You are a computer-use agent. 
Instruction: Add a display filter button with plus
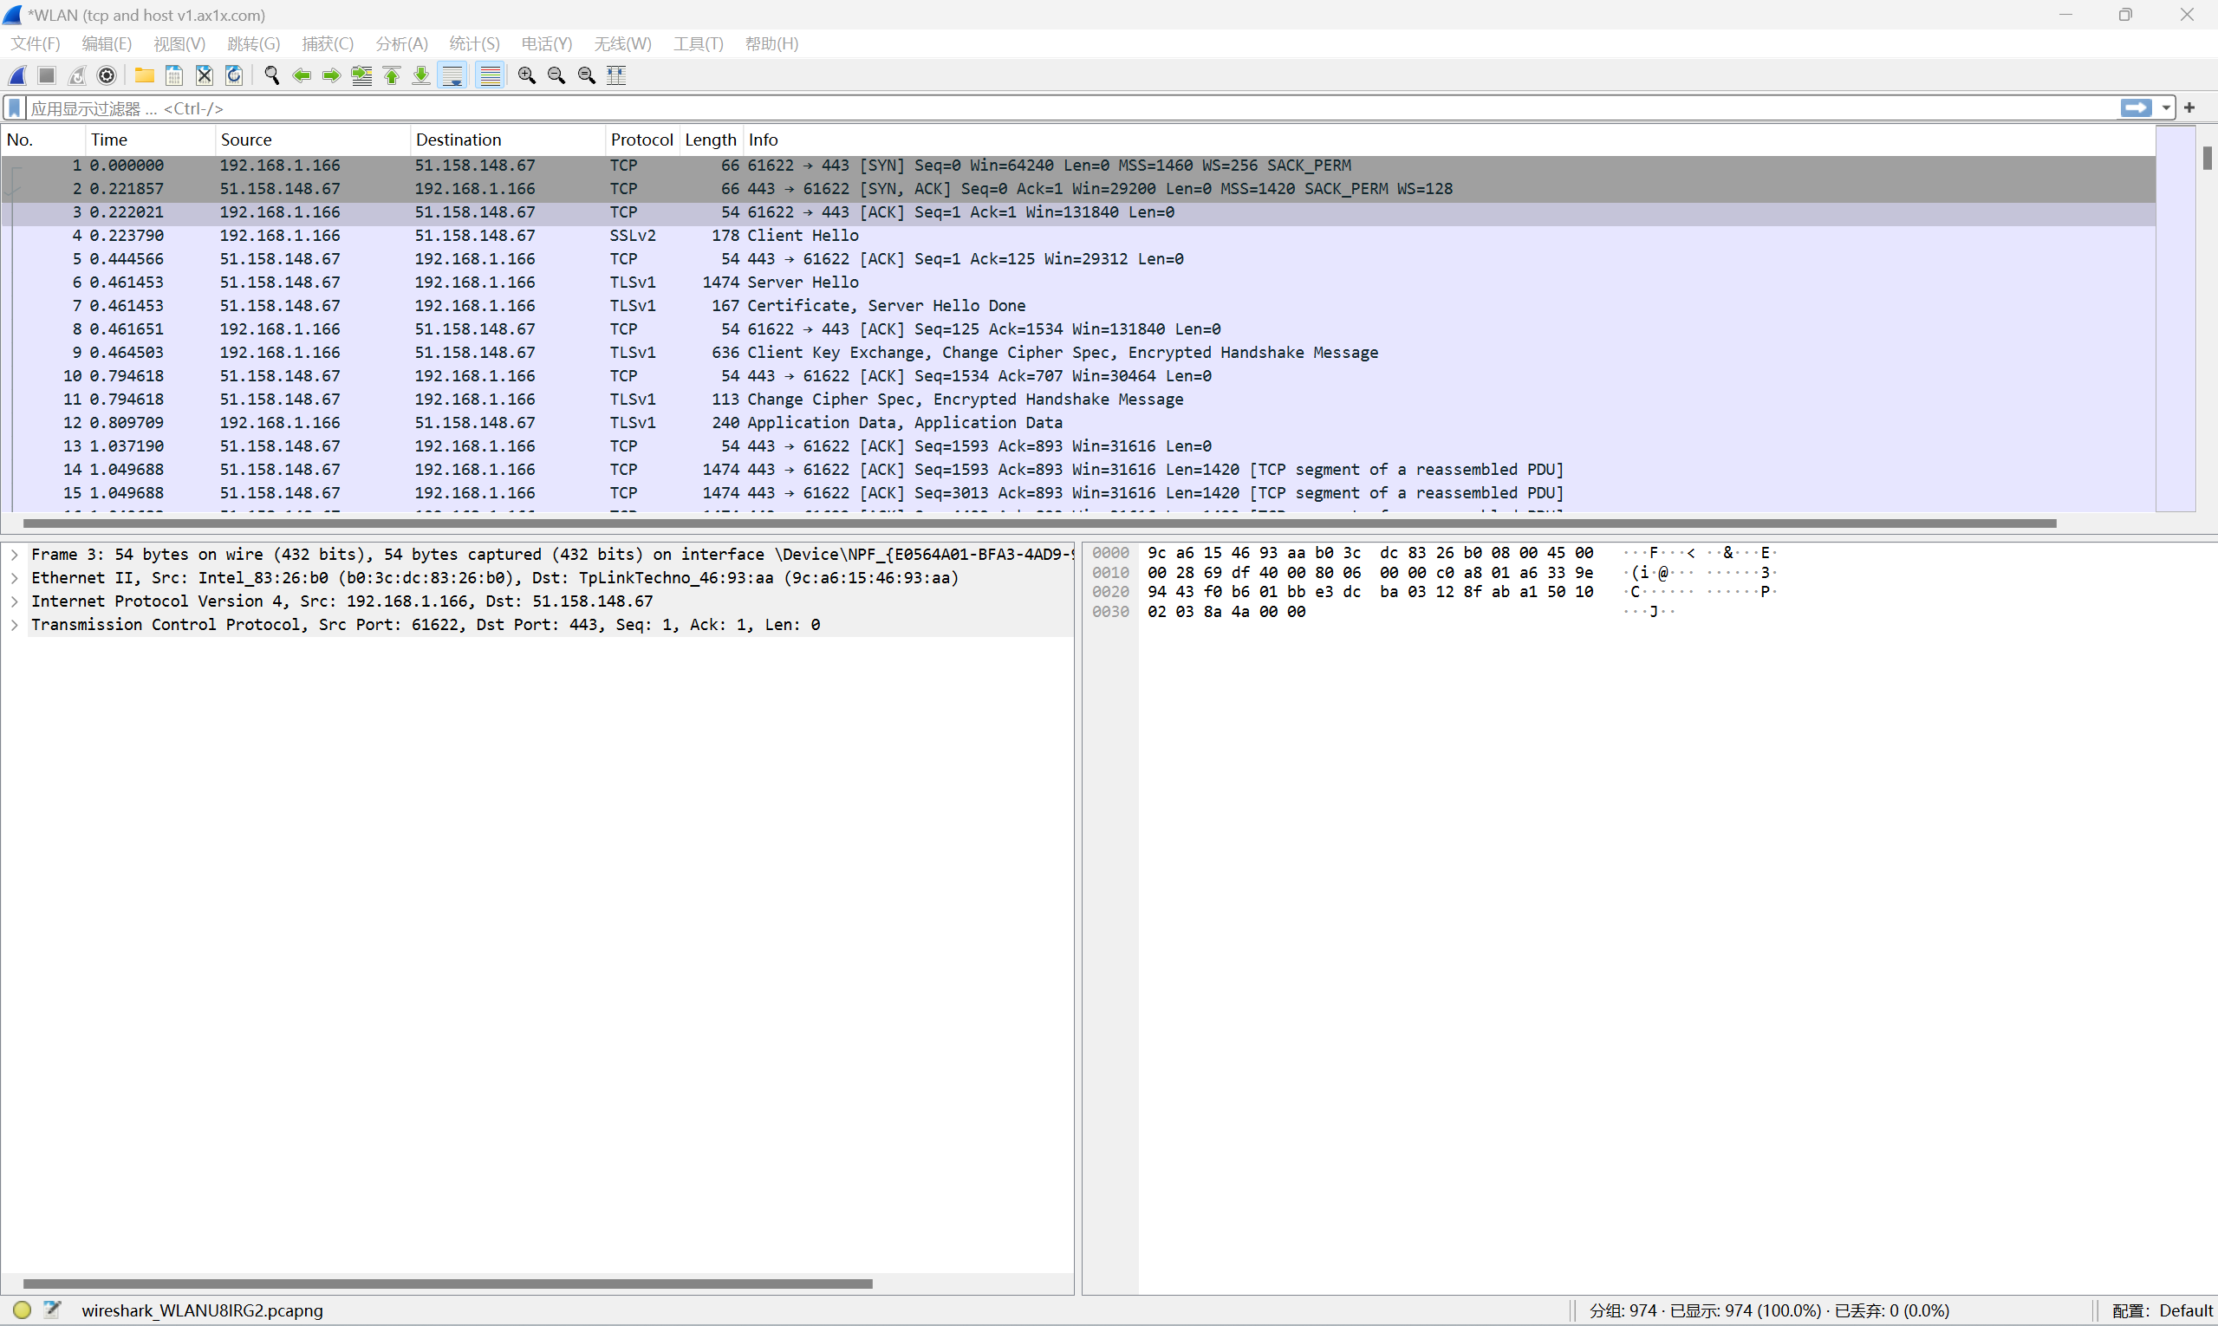[2189, 108]
